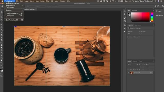This screenshot has width=164, height=92.
Task: Select the Rectangular Marquee tool
Action: [x=2, y=14]
